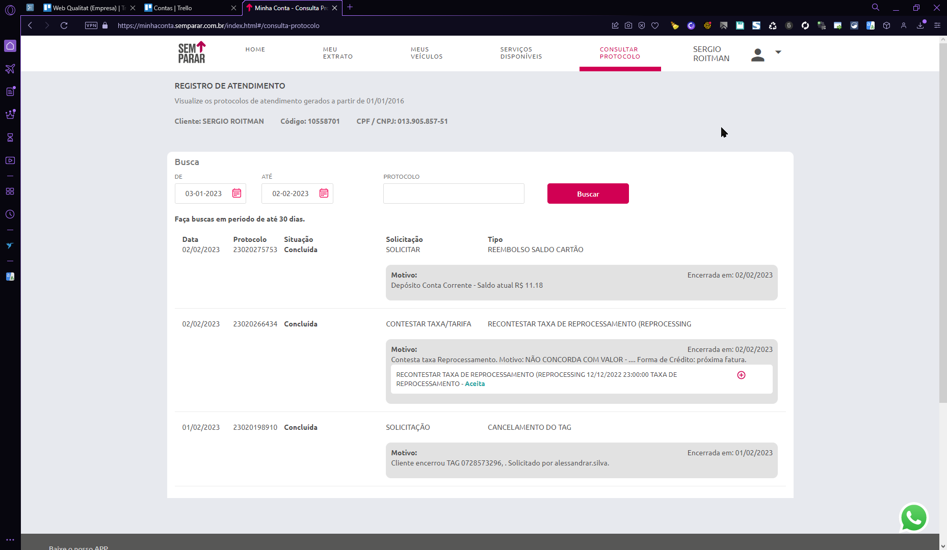
Task: Expand reprocessing contestation details plus icon
Action: click(x=741, y=375)
